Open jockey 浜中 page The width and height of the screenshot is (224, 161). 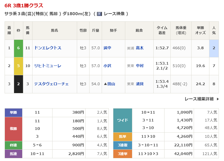[x=107, y=48]
